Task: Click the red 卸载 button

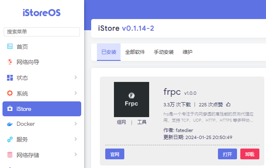Action: [x=250, y=154]
